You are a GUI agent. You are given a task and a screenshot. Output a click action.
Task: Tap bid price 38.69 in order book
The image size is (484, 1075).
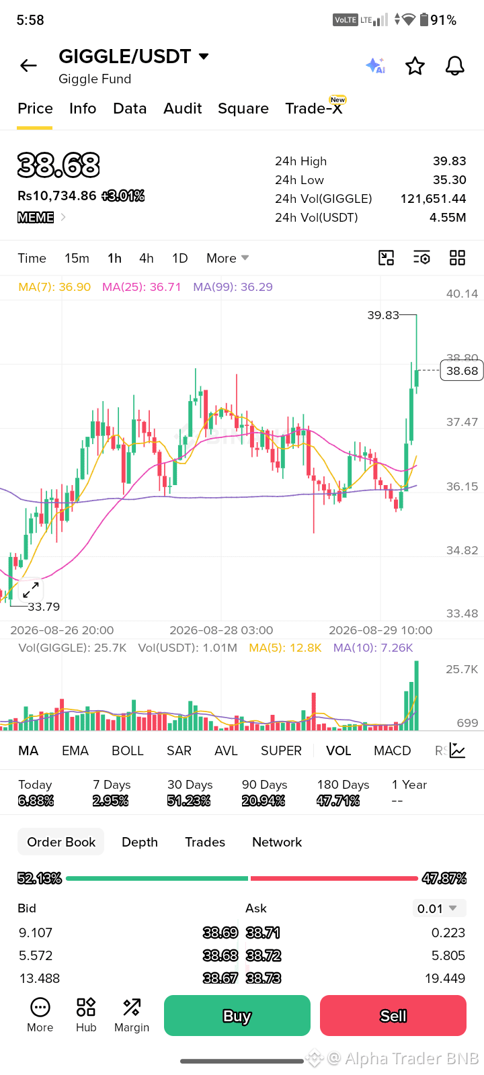220,933
